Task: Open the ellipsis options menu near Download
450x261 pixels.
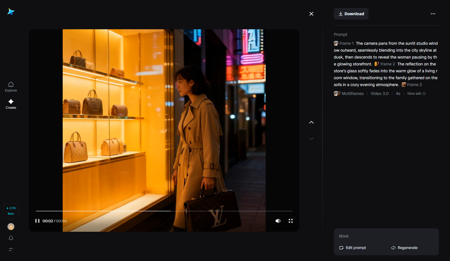Action: [x=433, y=13]
